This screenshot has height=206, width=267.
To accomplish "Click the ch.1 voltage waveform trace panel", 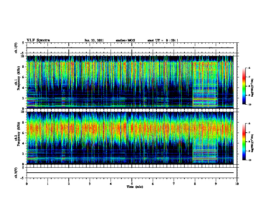I will [x=132, y=48].
